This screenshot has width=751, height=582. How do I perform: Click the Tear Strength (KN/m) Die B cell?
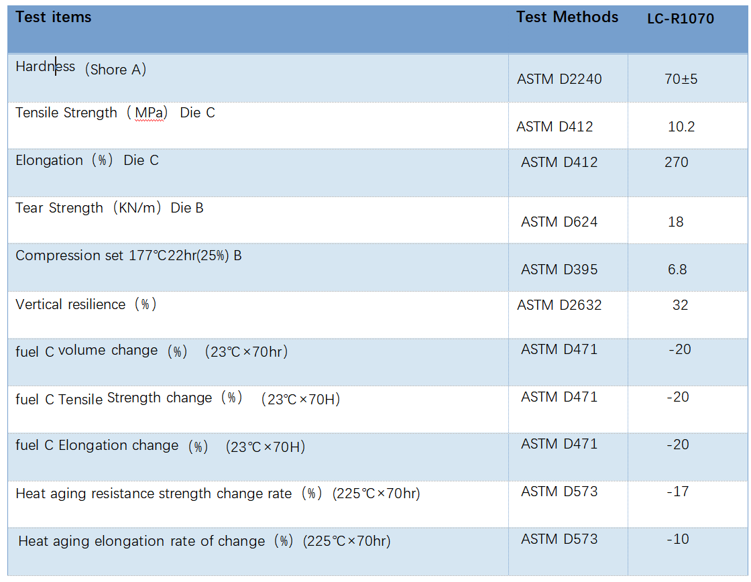pyautogui.click(x=109, y=209)
